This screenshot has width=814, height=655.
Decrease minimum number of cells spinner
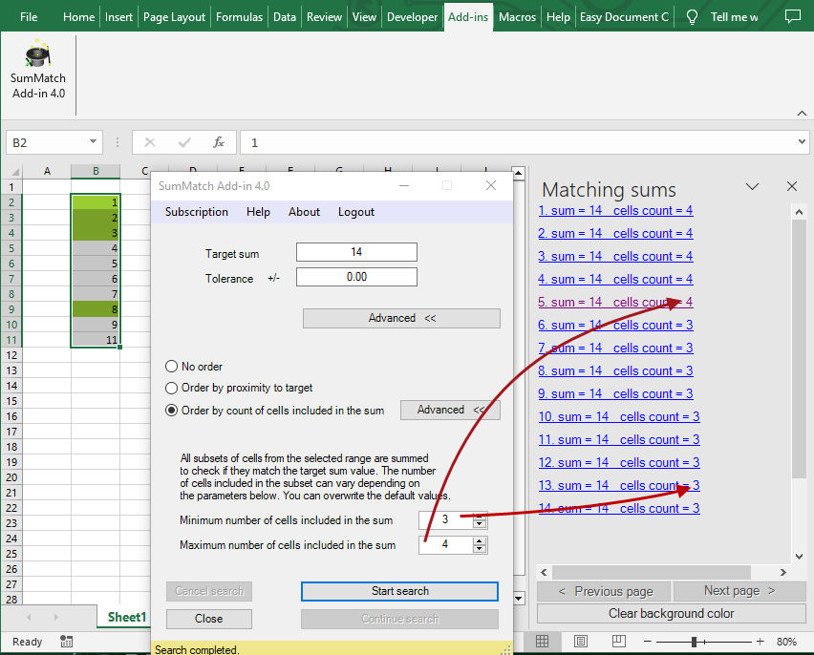point(480,524)
